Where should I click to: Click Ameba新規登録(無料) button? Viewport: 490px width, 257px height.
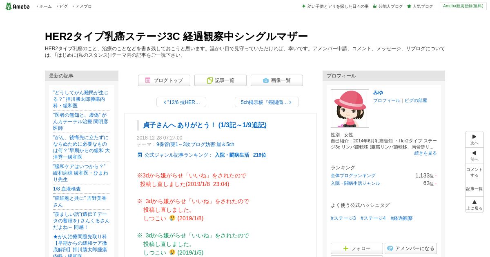(x=463, y=6)
